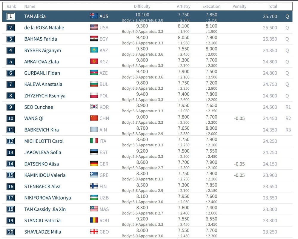Screen dimensions: 298x239
Task: Open athlete BABKEVICH Kira
Action: [42, 130]
